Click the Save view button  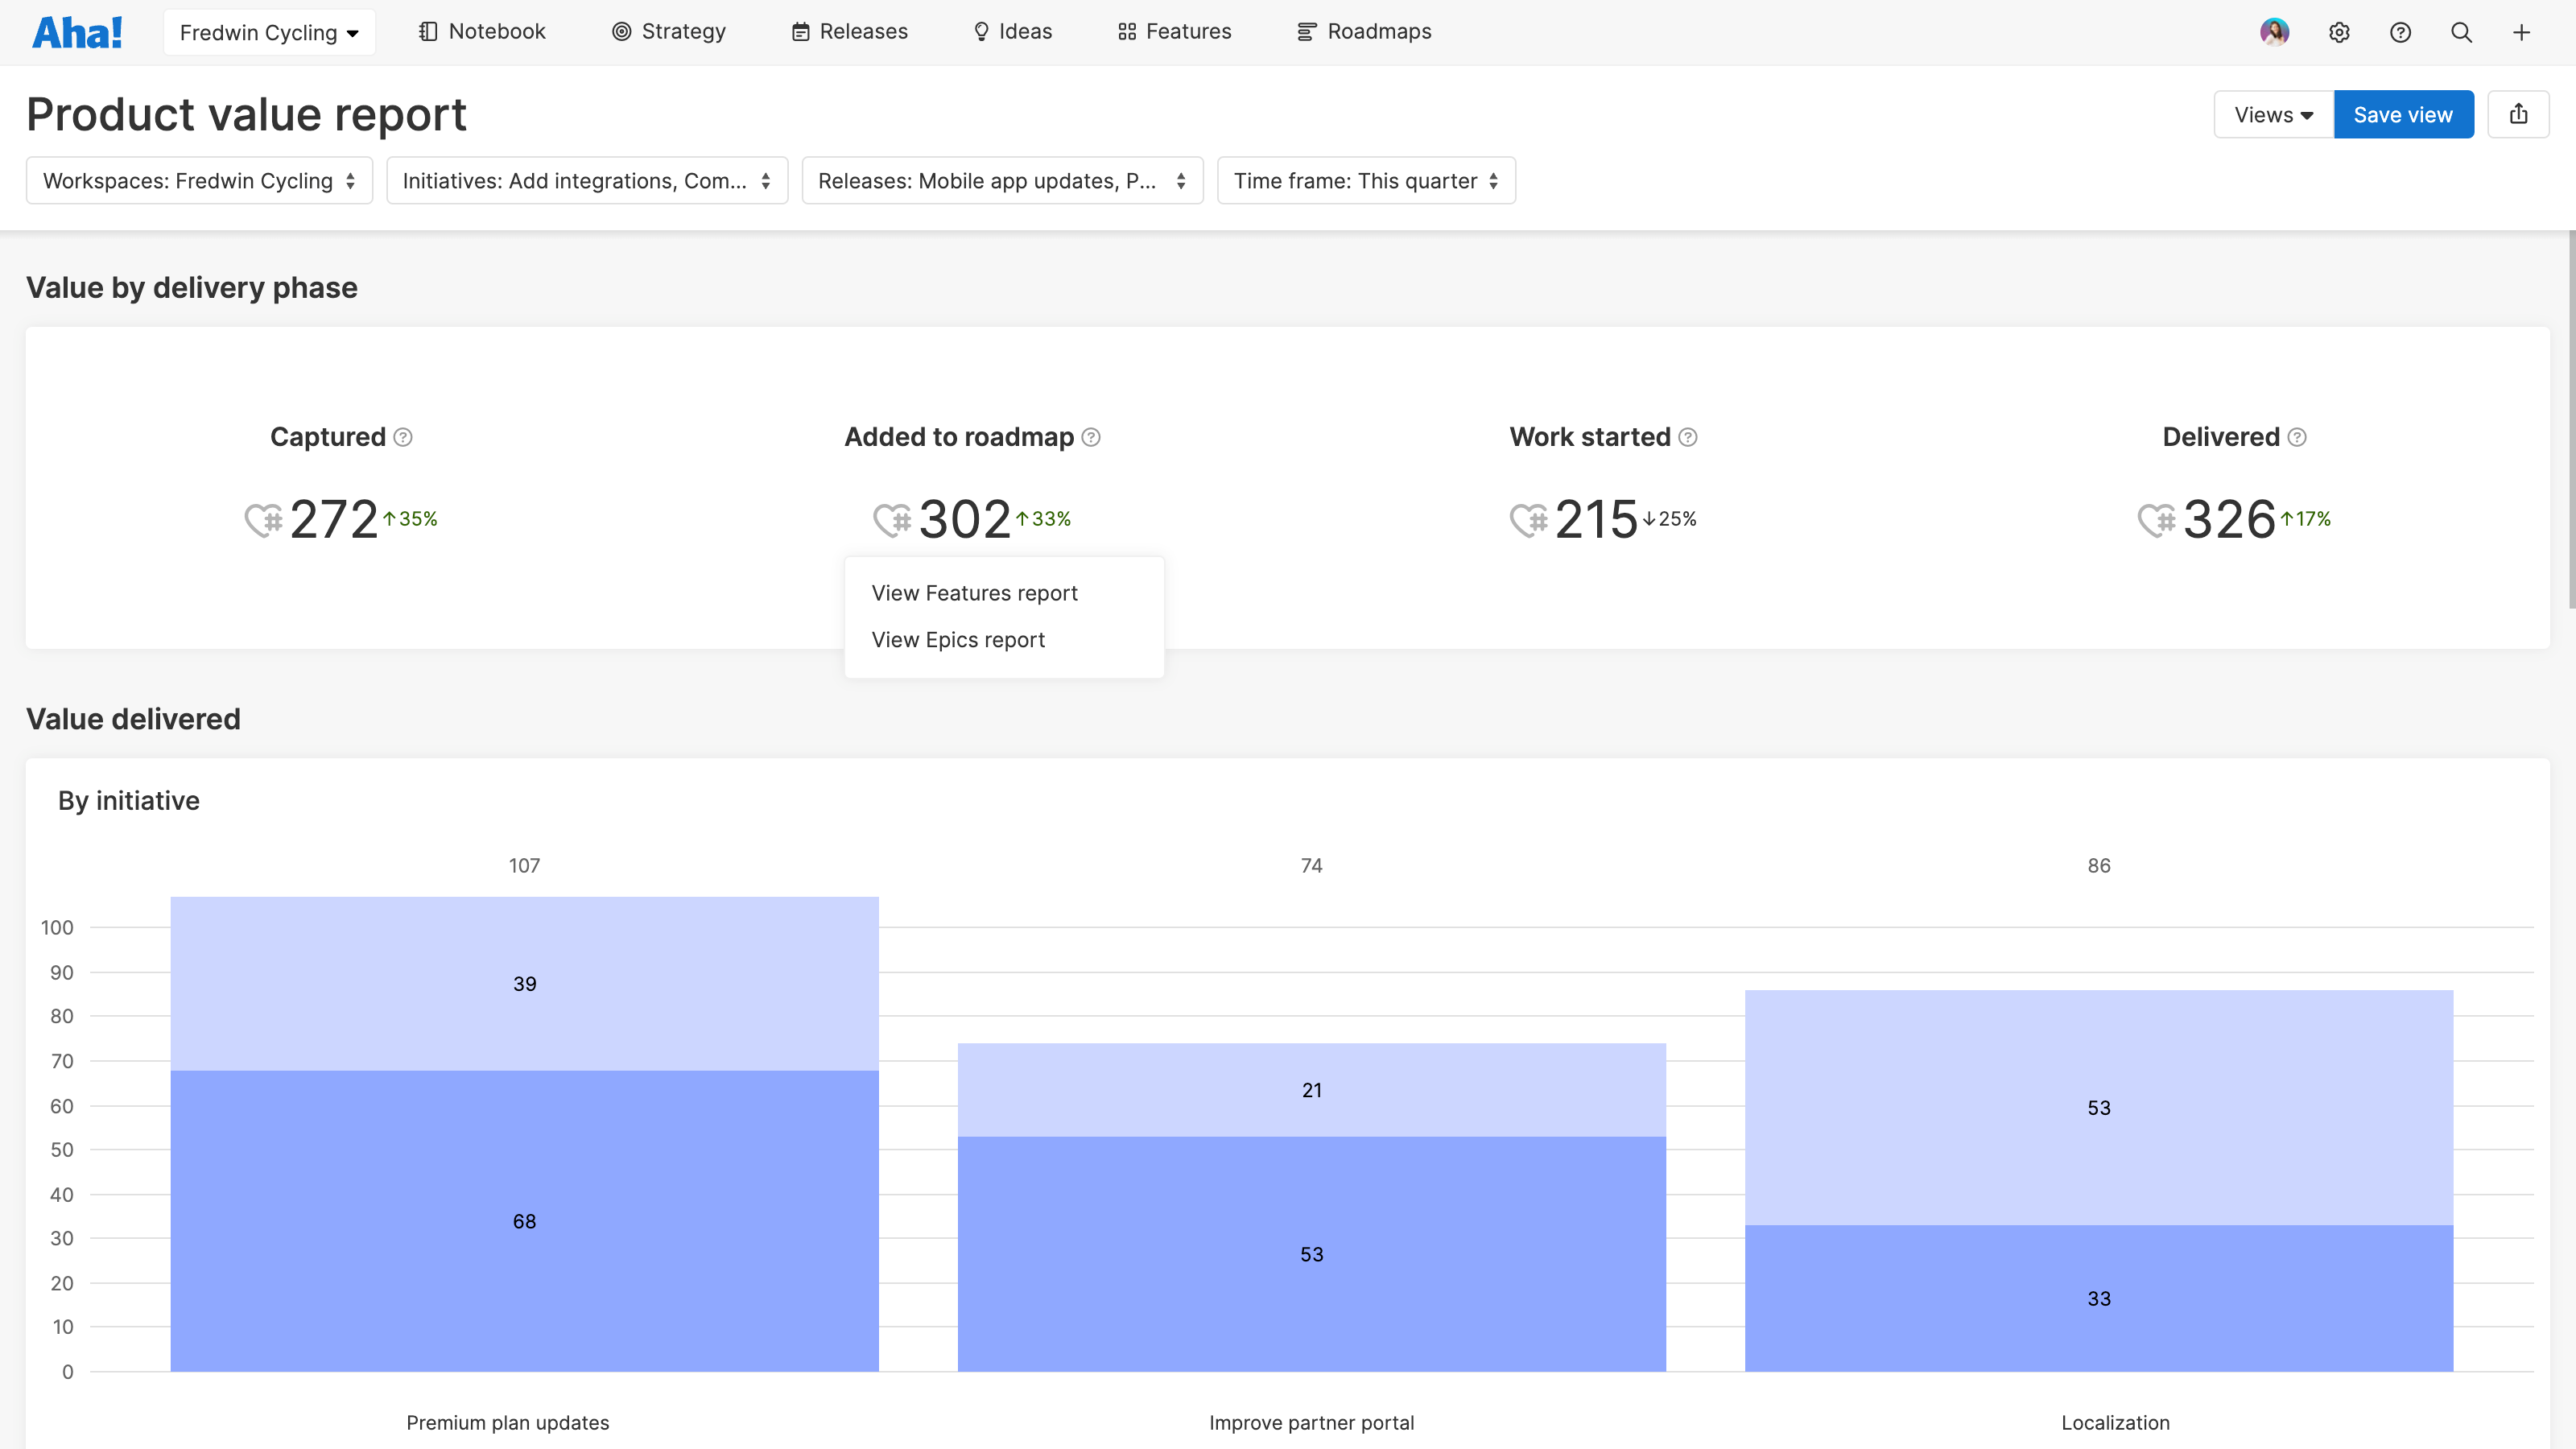click(2403, 114)
